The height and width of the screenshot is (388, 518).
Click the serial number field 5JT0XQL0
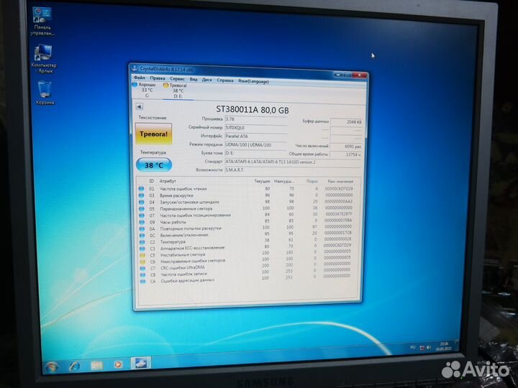point(255,128)
